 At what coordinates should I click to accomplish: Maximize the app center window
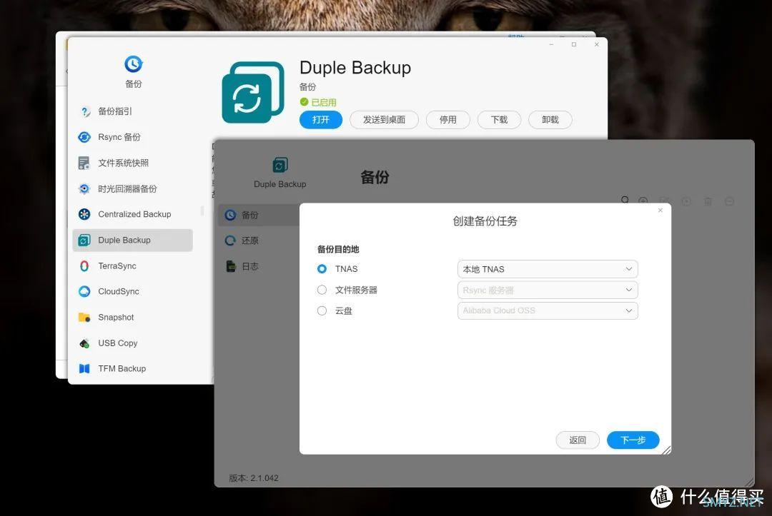point(573,44)
